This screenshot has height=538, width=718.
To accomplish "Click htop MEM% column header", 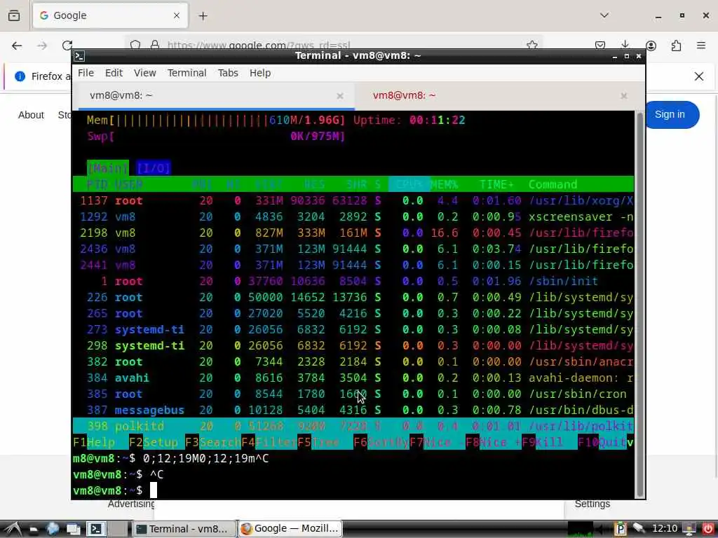I will [x=444, y=184].
